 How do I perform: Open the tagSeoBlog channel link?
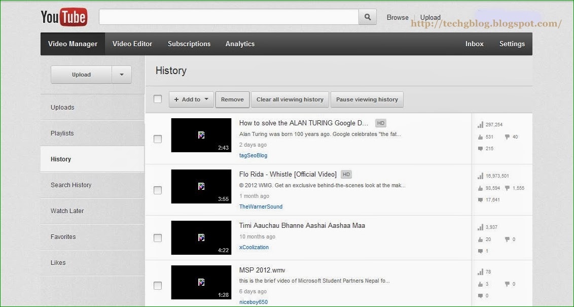(254, 155)
